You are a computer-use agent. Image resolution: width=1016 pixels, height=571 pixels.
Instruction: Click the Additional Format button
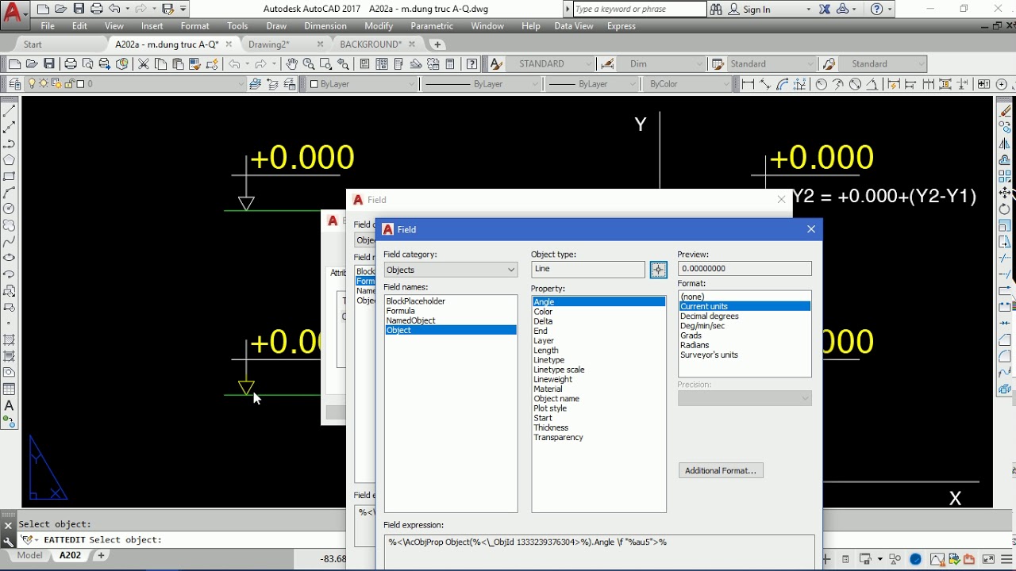721,470
